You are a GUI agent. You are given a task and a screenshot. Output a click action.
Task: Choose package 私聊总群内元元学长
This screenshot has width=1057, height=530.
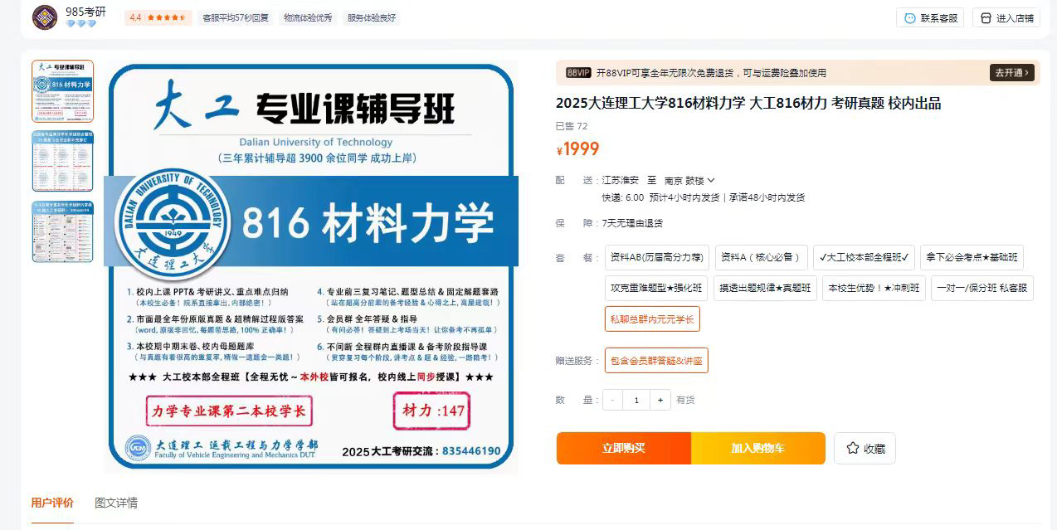point(652,318)
